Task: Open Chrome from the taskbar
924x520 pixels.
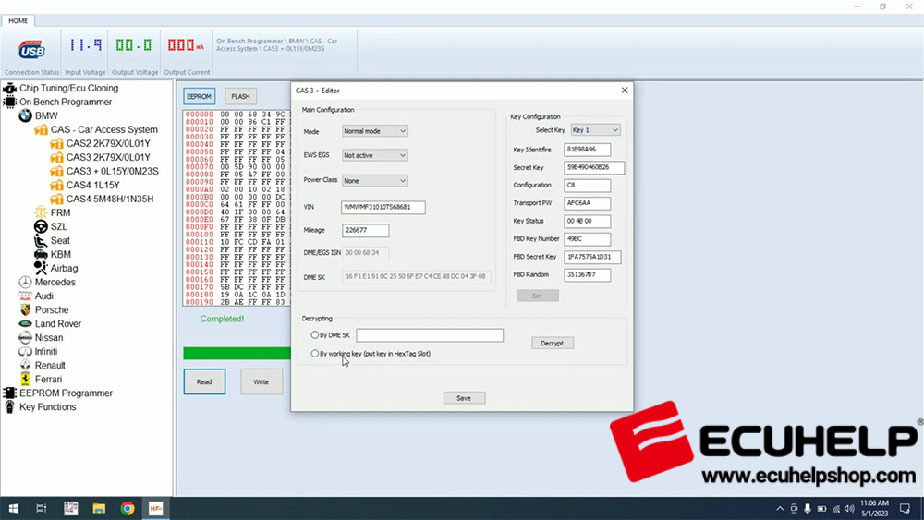Action: 128,508
